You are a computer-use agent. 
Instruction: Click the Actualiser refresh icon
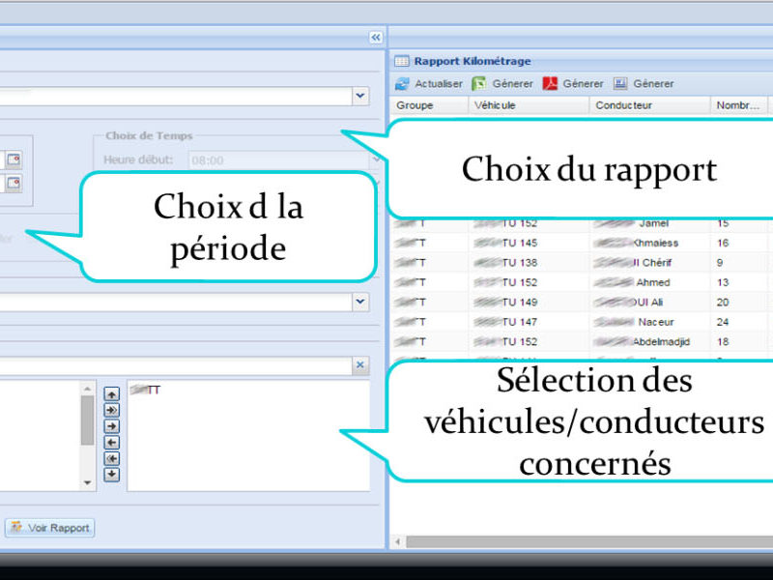402,84
